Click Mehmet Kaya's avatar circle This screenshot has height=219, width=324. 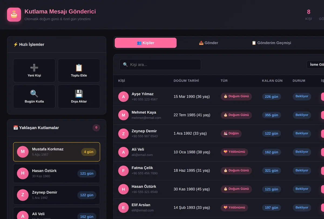pos(123,115)
